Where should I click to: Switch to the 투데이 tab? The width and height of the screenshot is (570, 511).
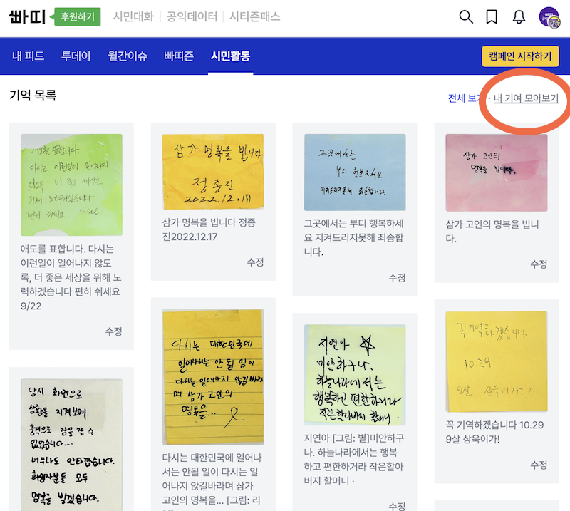(x=76, y=56)
